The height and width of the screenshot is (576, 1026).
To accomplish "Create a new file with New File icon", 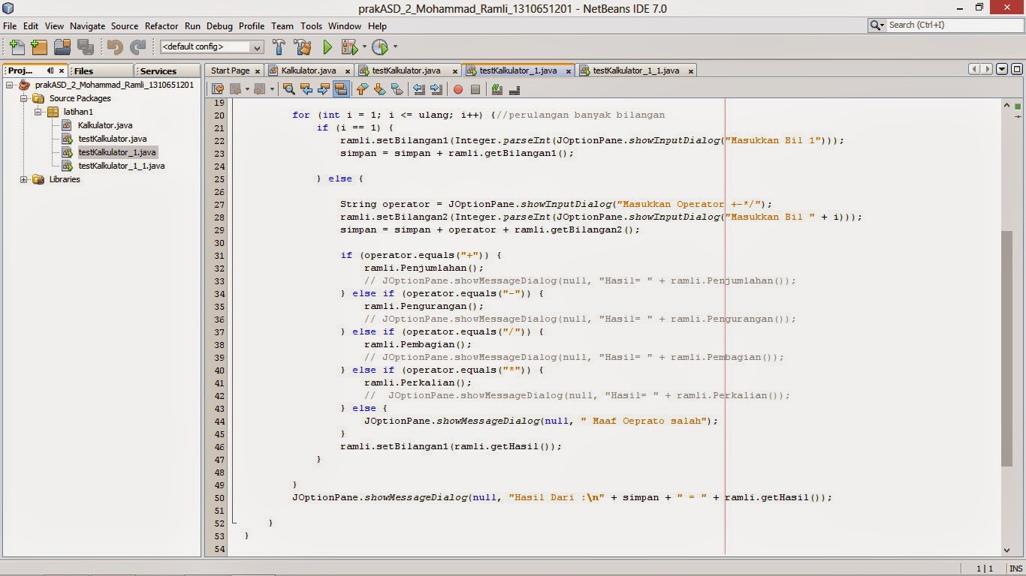I will click(16, 46).
